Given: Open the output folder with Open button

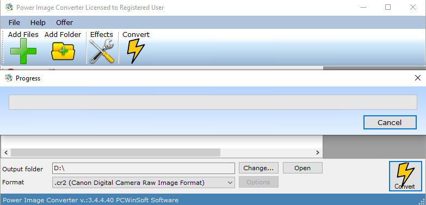Looking at the screenshot, I should 302,168.
